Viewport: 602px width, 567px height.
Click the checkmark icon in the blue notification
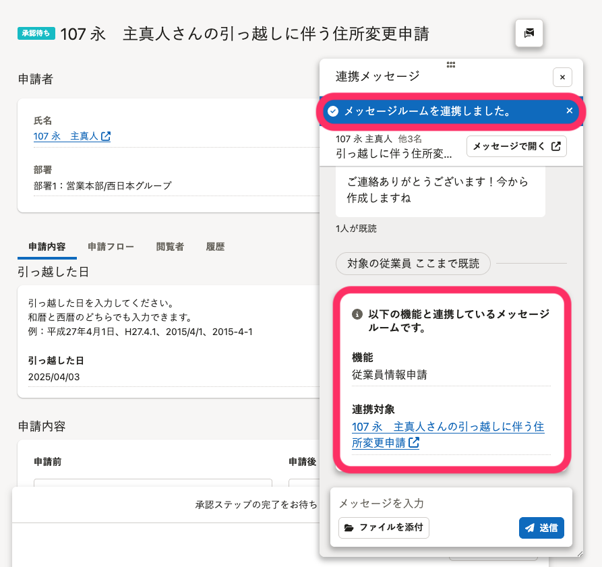point(333,111)
